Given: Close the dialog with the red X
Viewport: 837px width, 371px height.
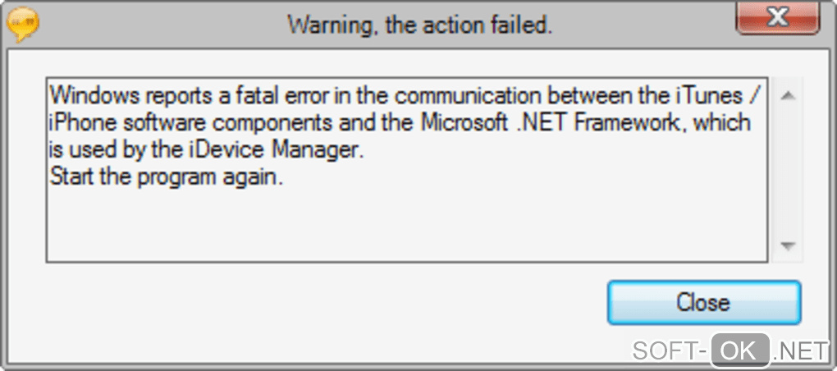Looking at the screenshot, I should (x=780, y=16).
